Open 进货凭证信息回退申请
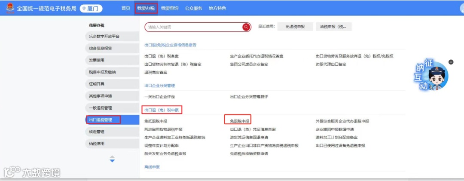Screen dimensions: 464x181 [x=249, y=138]
